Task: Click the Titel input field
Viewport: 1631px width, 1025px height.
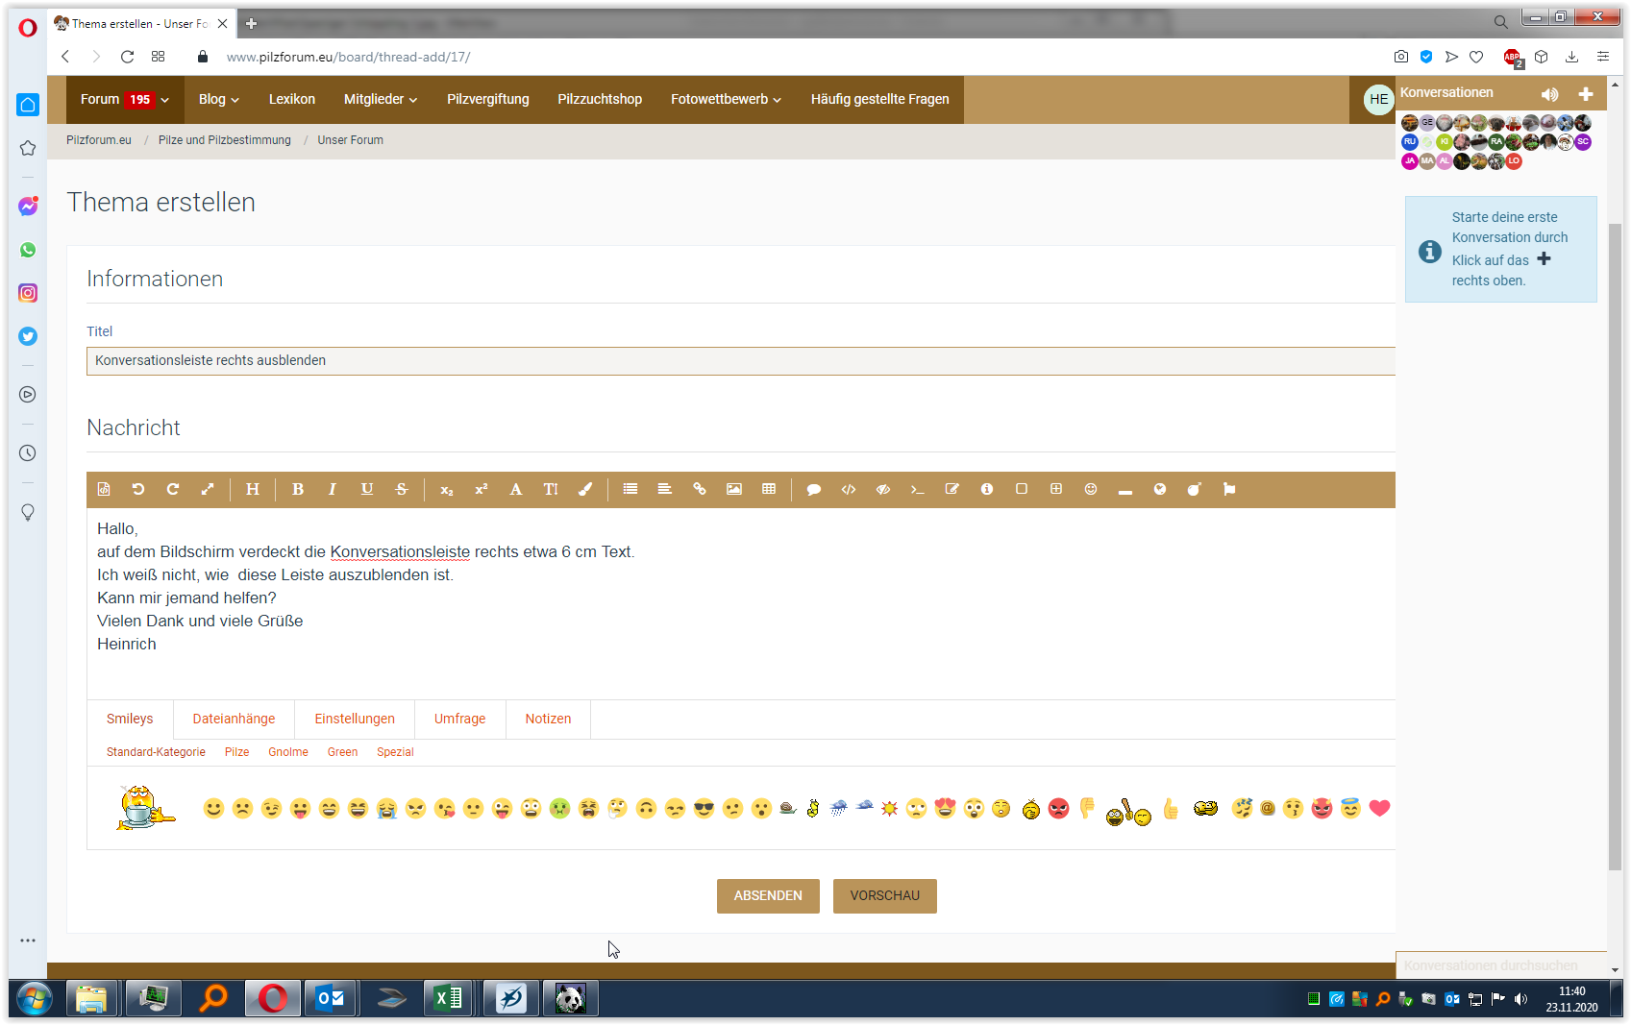Action: click(x=740, y=360)
